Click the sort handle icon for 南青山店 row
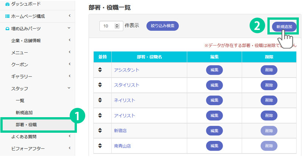Viewport: 303px width, 157px height. 100,146
